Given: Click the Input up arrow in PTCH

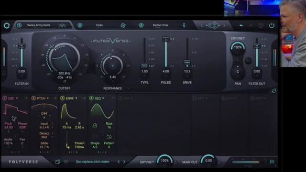Looking at the screenshot, I should pos(52,123).
